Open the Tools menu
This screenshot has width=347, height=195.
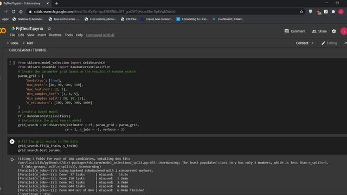[x=69, y=35]
